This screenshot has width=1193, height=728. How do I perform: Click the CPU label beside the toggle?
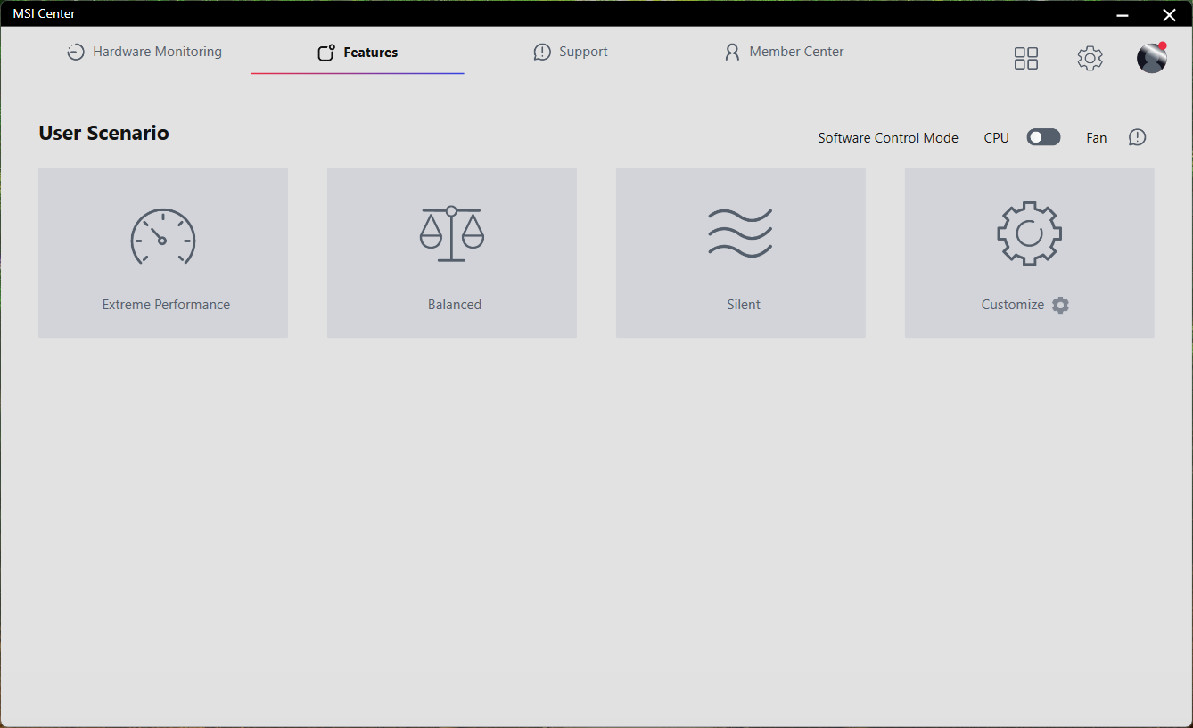(997, 138)
